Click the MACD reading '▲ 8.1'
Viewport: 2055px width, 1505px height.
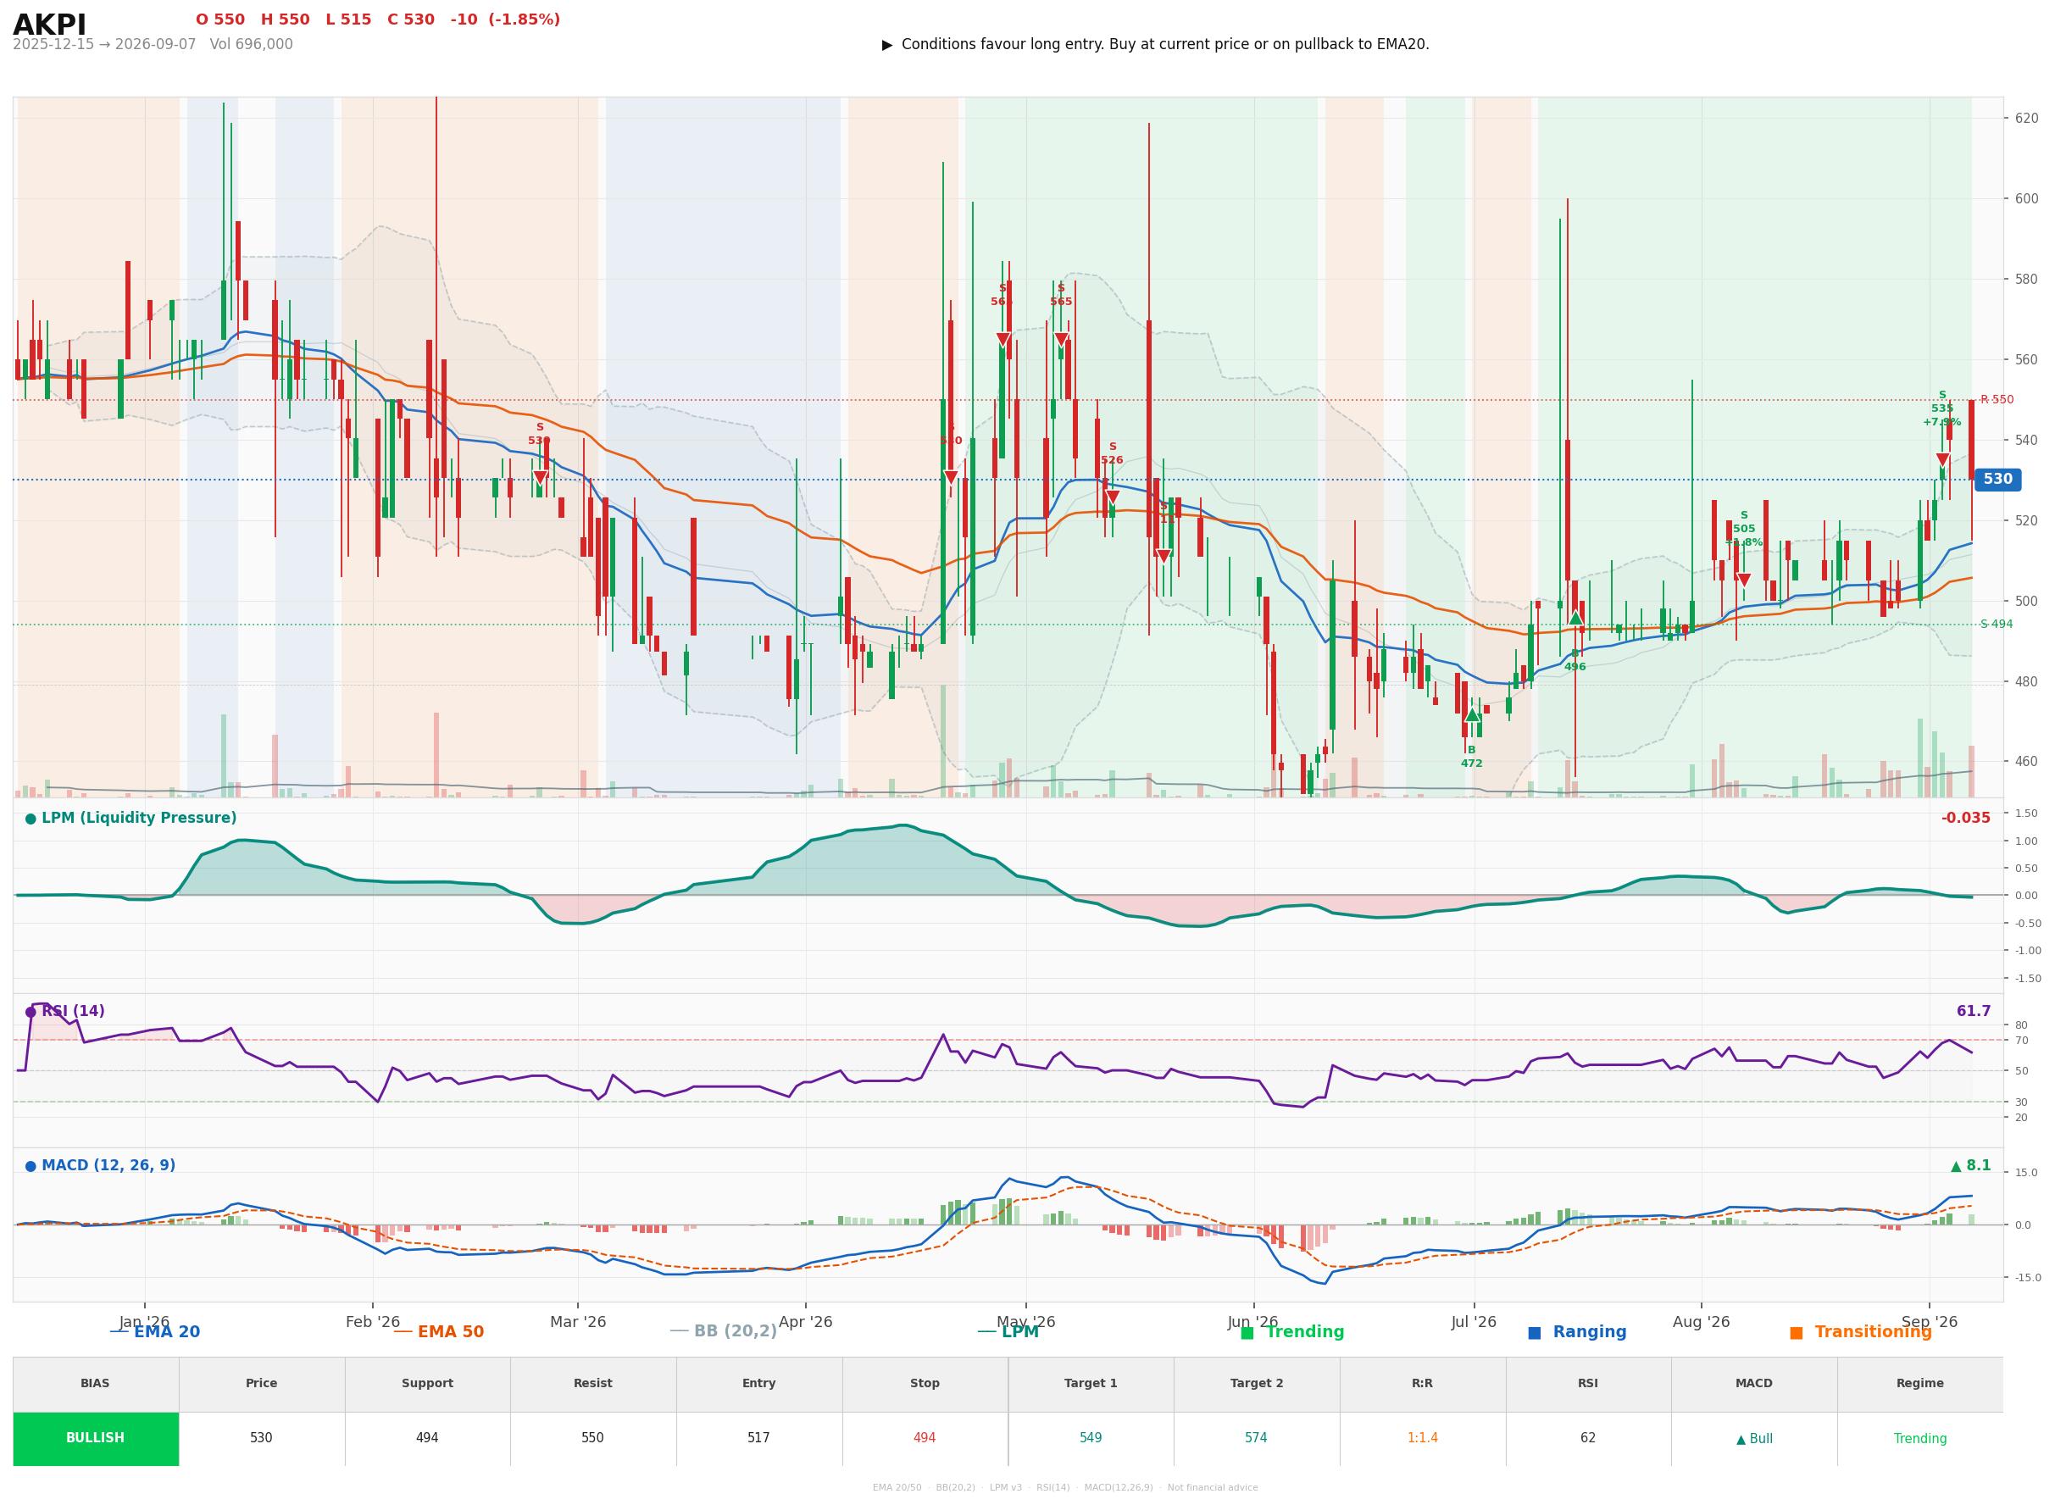(1970, 1166)
